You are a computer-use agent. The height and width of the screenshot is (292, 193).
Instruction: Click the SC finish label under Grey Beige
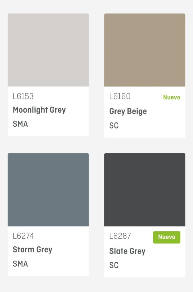tap(114, 125)
